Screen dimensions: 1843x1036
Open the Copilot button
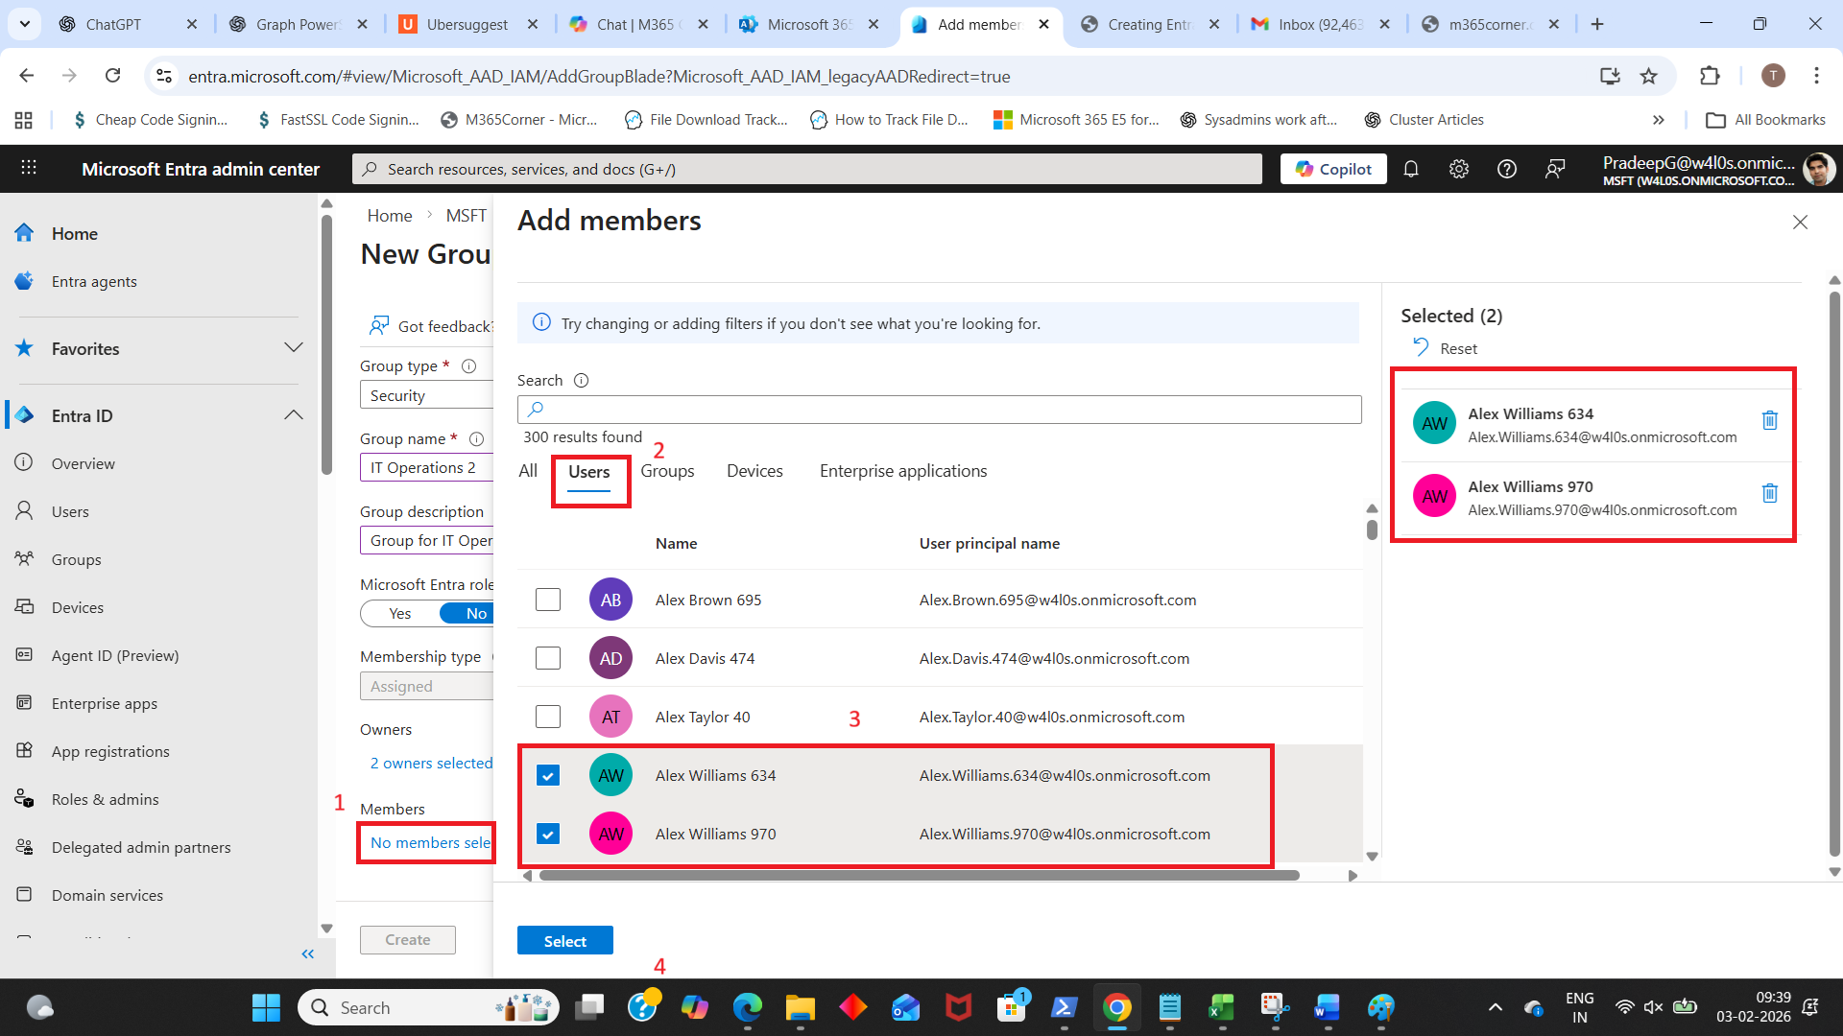pos(1333,169)
